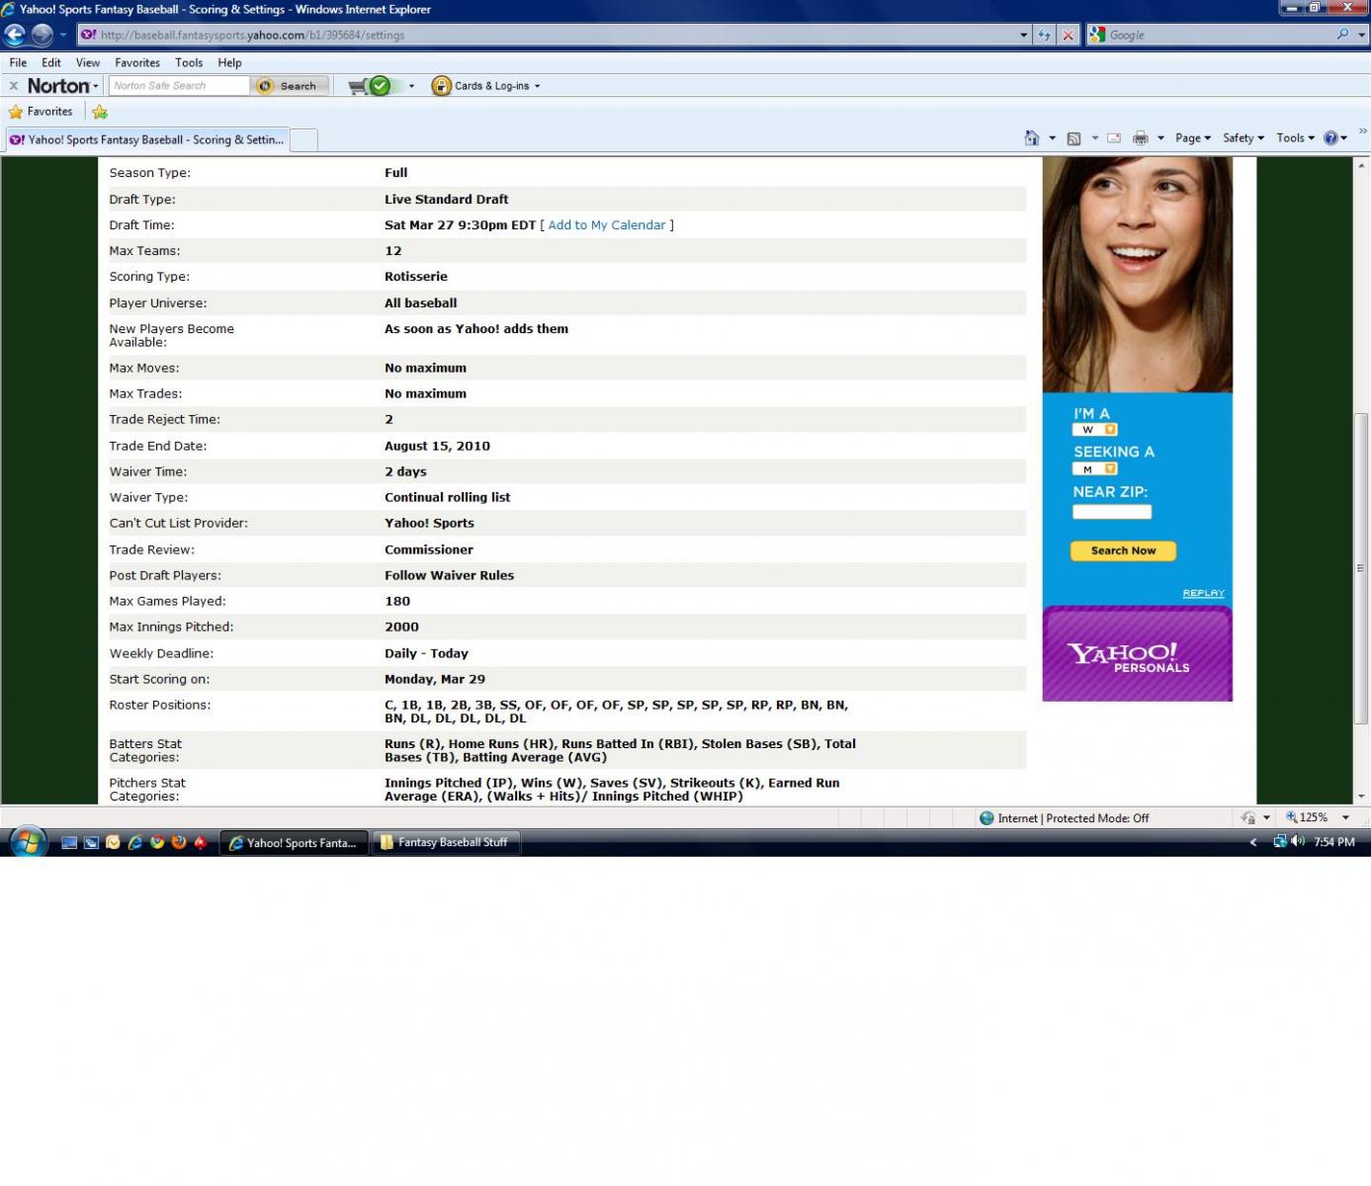
Task: Expand the address bar history dropdown
Action: 1024,35
